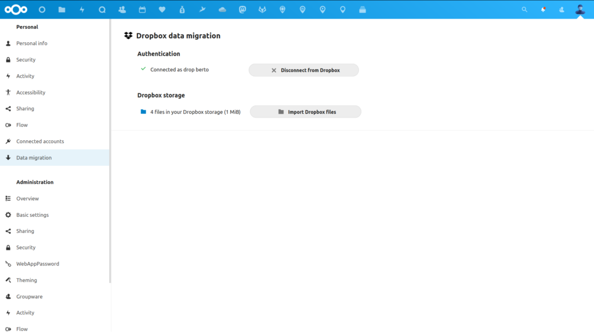
Task: Open the search magnifier in top bar
Action: (x=524, y=9)
